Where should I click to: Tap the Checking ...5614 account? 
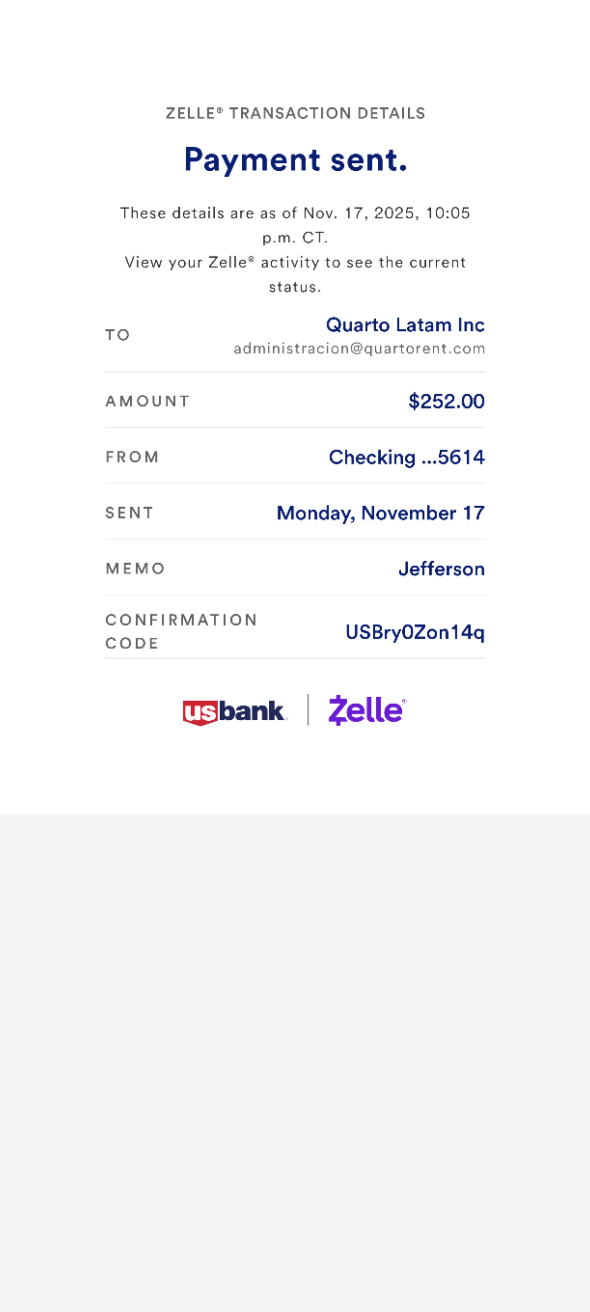click(406, 457)
